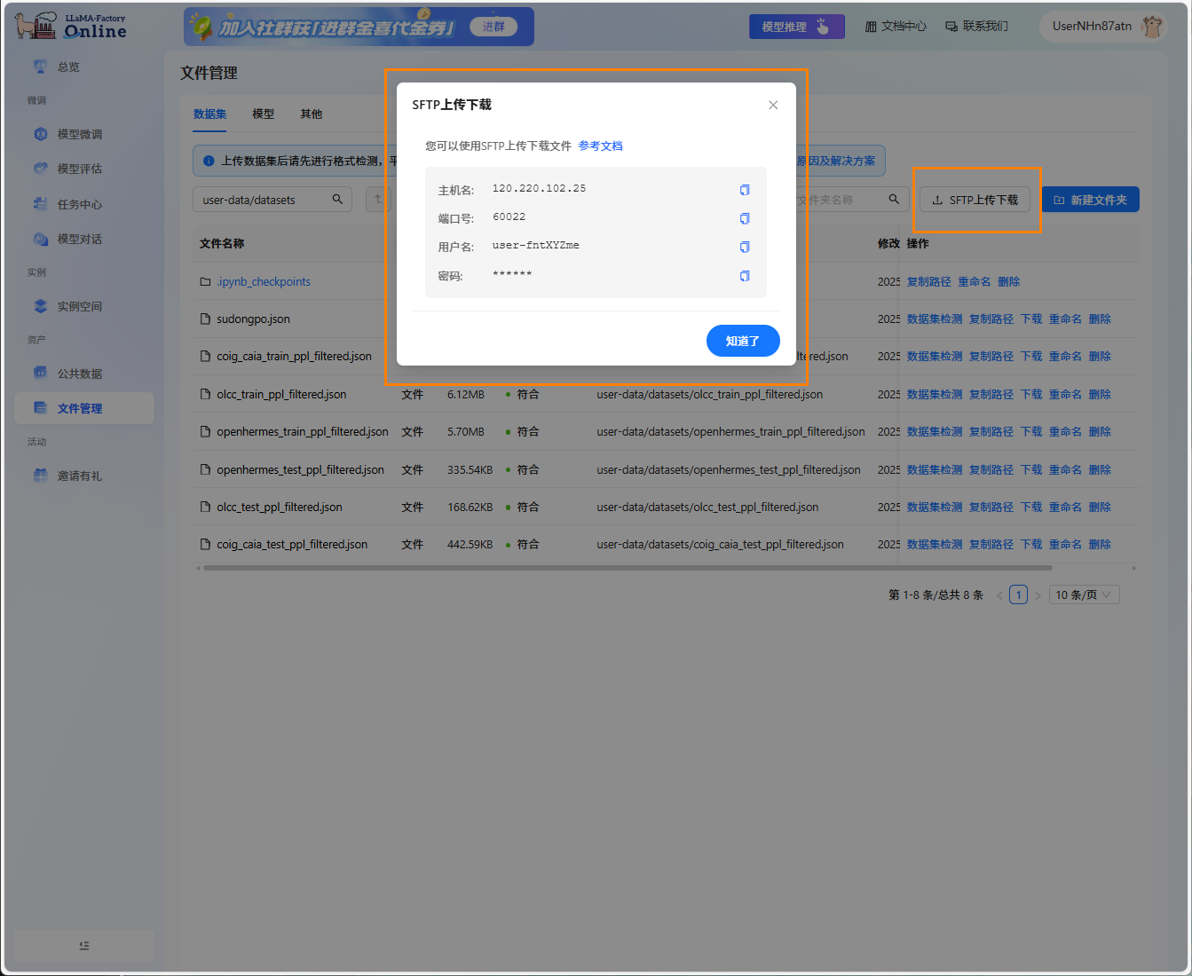The height and width of the screenshot is (976, 1192).
Task: Open the 参考文档 reference link
Action: [x=600, y=146]
